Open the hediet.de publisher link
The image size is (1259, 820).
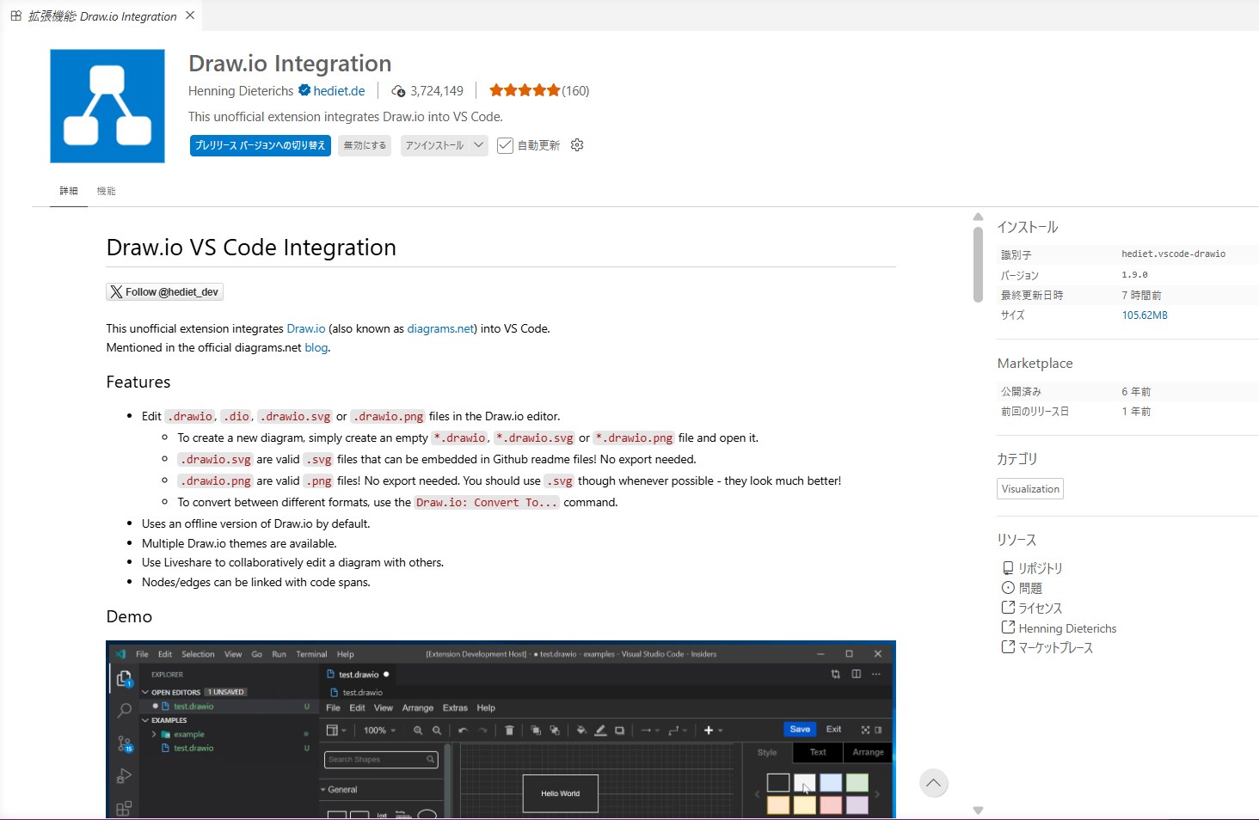click(x=339, y=91)
